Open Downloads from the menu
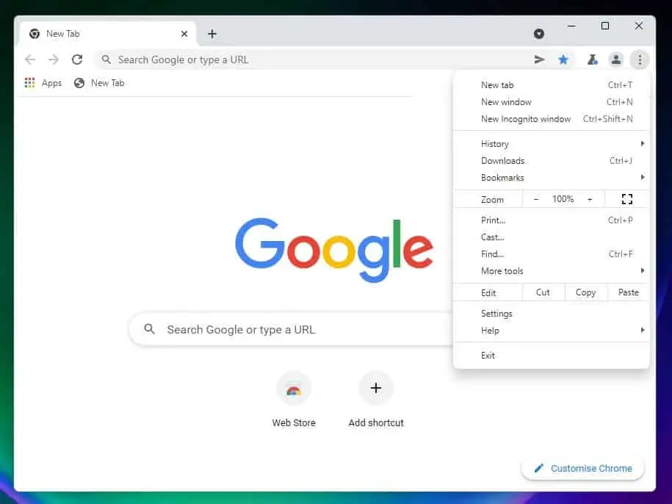The width and height of the screenshot is (672, 504). pos(551,161)
